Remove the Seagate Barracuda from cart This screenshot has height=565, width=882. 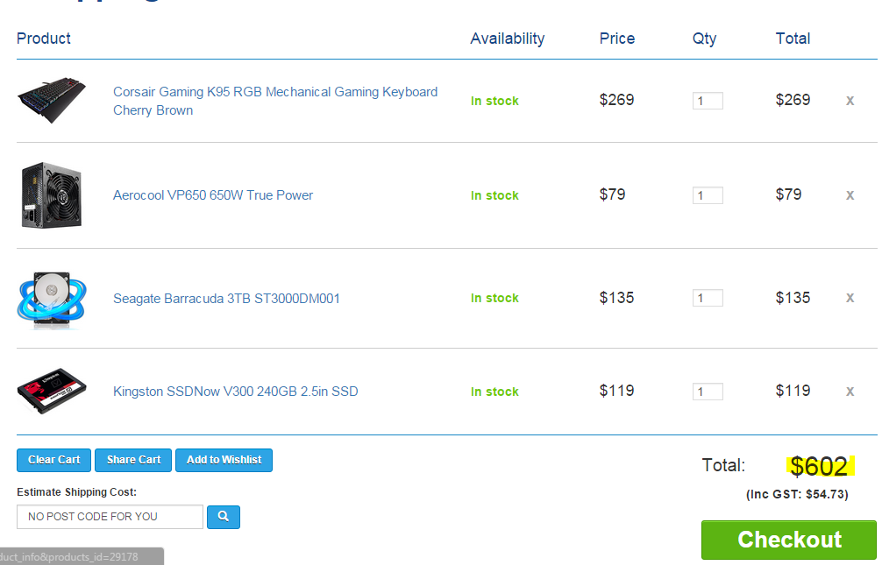pyautogui.click(x=850, y=298)
